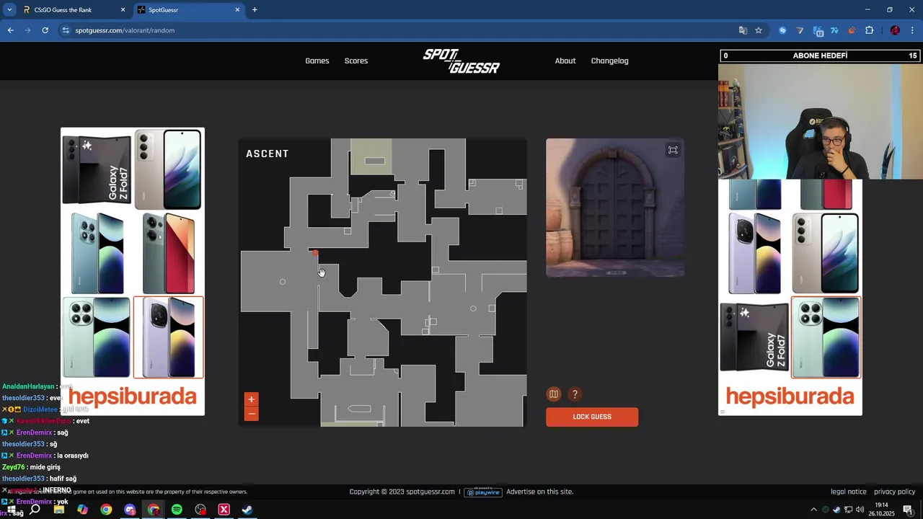Open the tab search dropdown arrow

(9, 10)
